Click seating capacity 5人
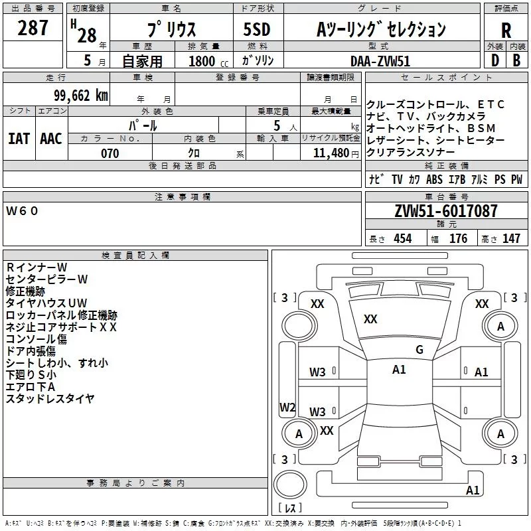531x531 pixels. click(x=285, y=125)
